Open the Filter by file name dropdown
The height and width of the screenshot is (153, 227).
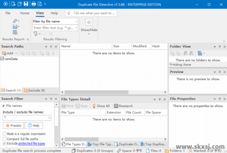(76, 21)
